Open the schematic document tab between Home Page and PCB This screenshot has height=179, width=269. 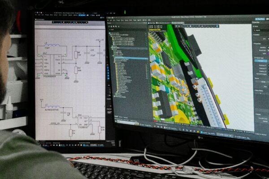pos(164,23)
